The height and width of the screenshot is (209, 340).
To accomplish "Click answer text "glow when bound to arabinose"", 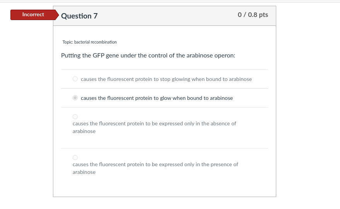I will pos(156,98).
